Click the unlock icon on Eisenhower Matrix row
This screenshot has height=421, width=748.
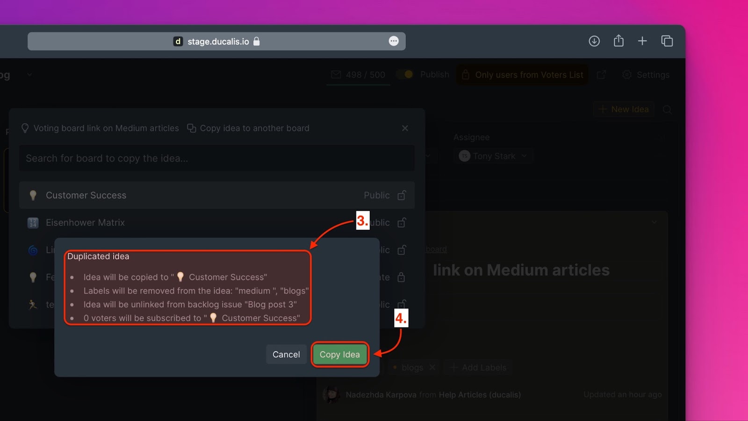402,223
